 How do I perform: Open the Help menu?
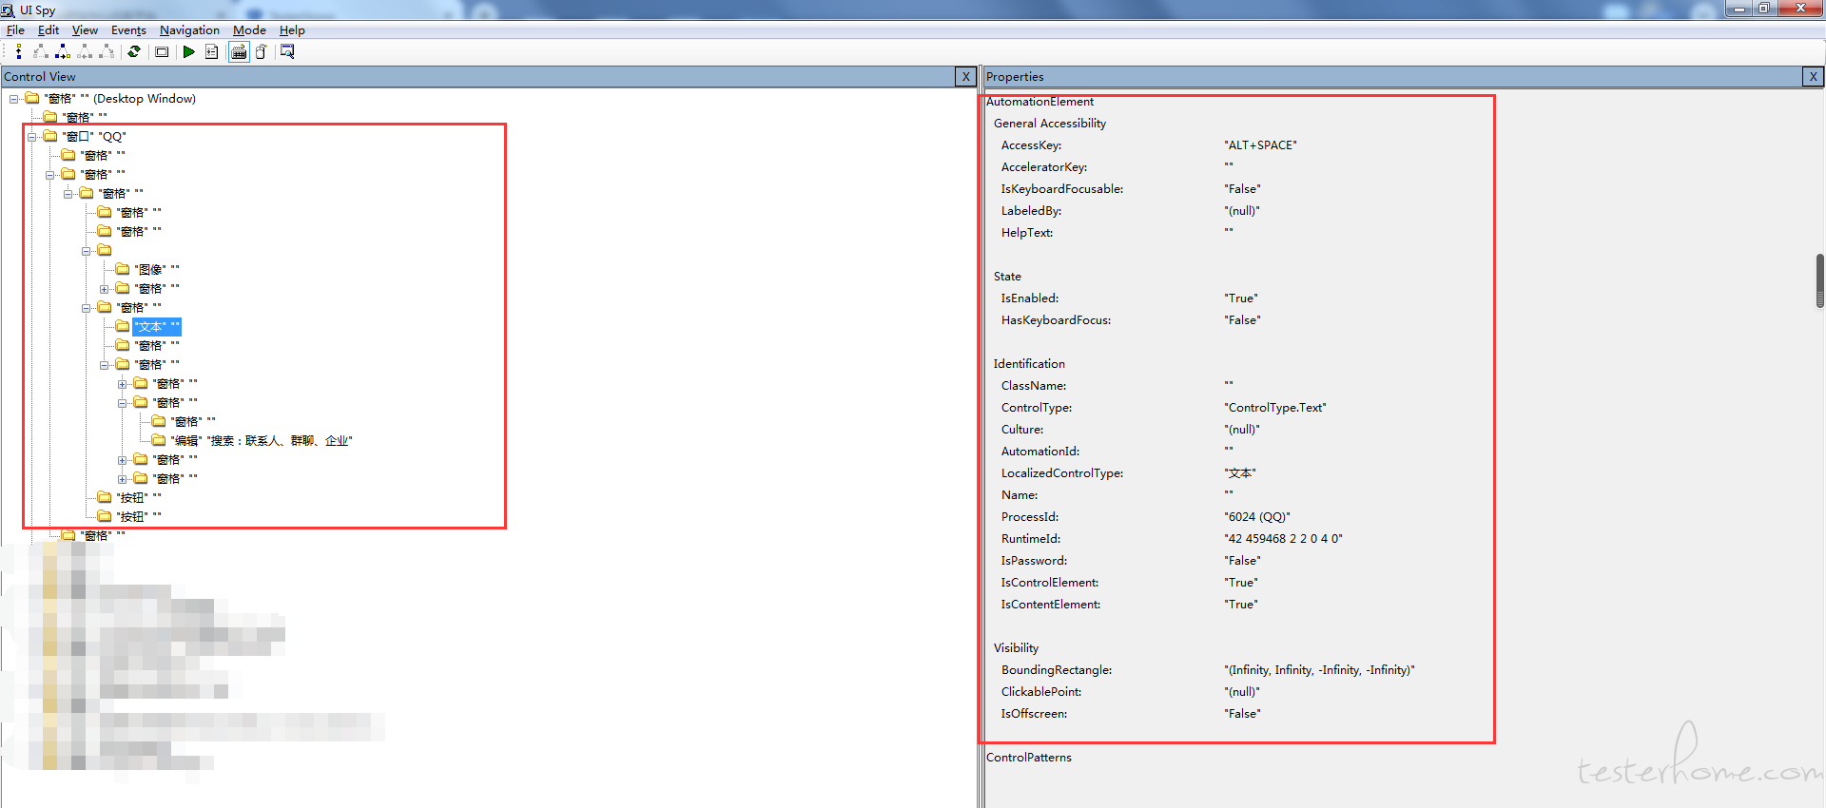pyautogui.click(x=292, y=30)
